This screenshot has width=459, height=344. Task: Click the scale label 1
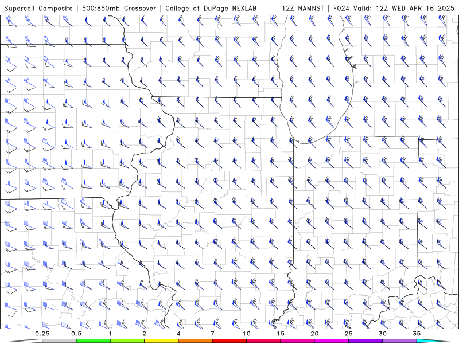110,334
